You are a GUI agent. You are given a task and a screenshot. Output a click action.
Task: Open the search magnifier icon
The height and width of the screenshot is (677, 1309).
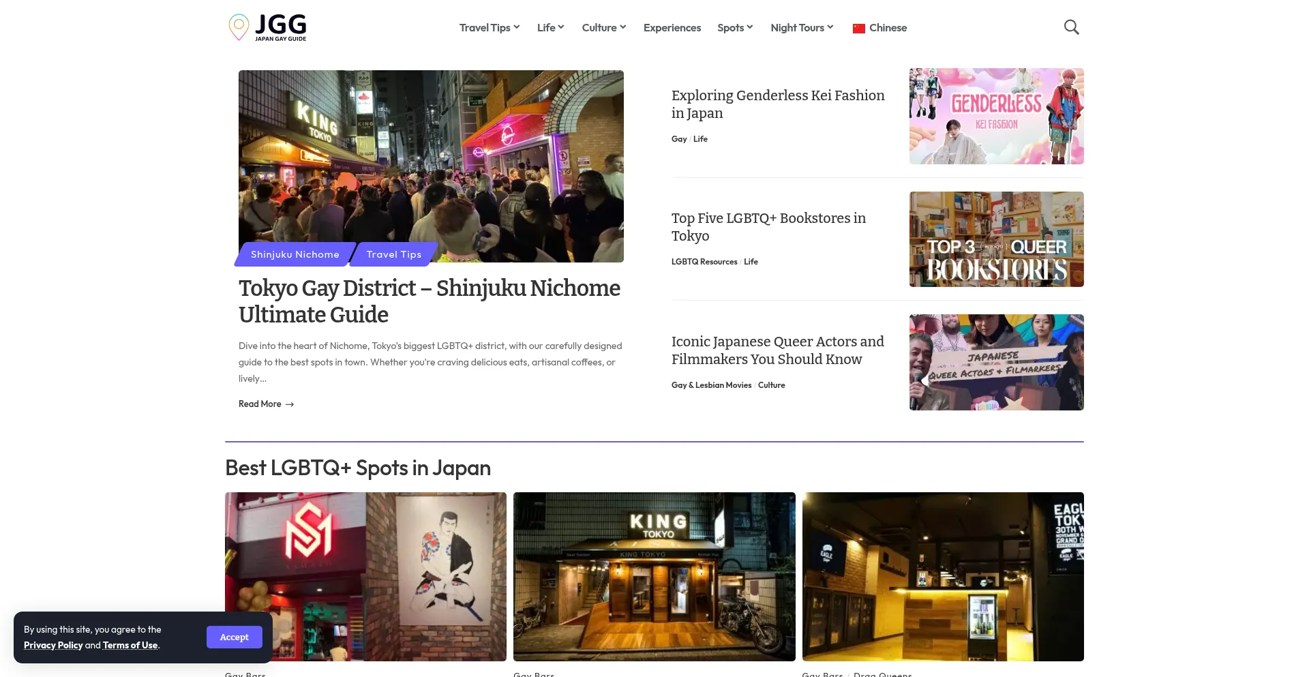[1071, 27]
